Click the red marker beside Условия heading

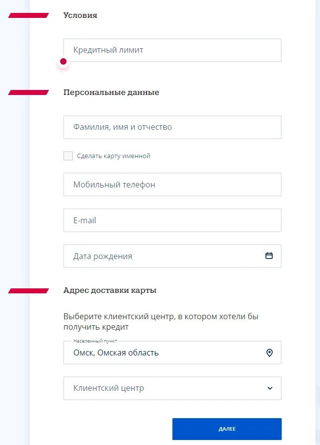(x=28, y=15)
